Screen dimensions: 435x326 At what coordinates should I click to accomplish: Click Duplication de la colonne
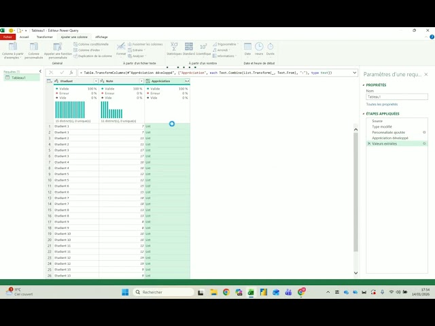[92, 56]
